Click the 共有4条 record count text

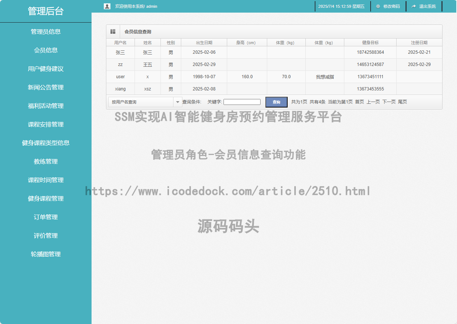point(318,102)
